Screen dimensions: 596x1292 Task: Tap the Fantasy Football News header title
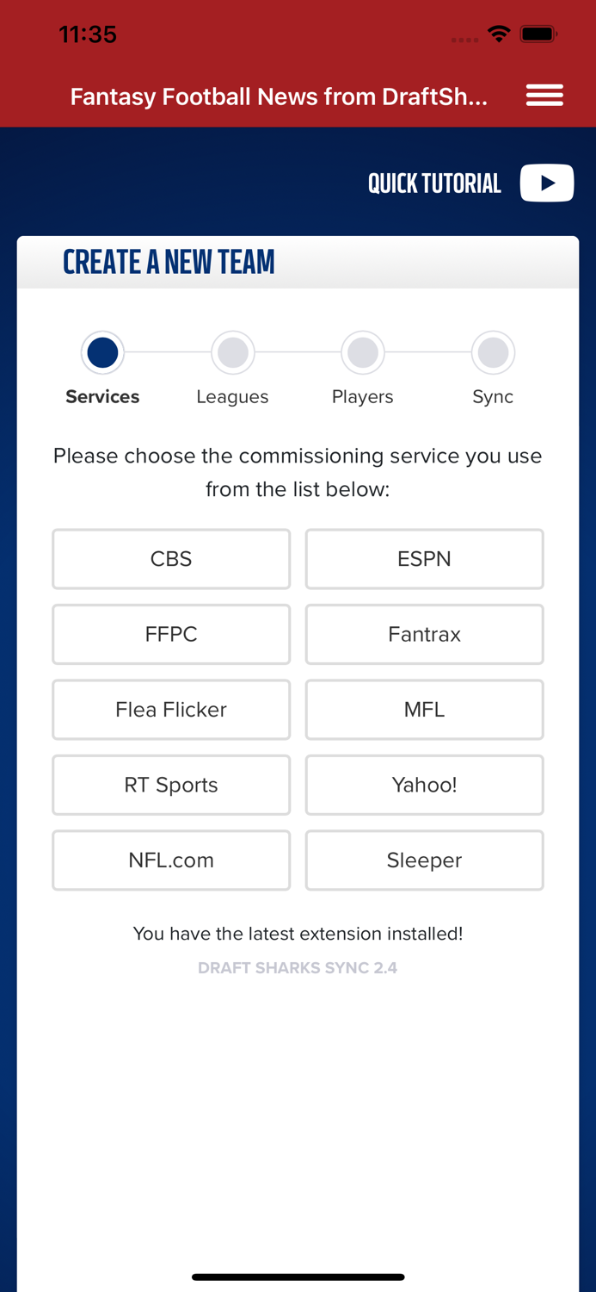click(280, 96)
